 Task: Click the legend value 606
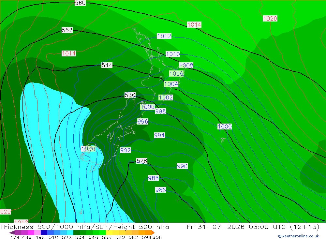(x=157, y=237)
